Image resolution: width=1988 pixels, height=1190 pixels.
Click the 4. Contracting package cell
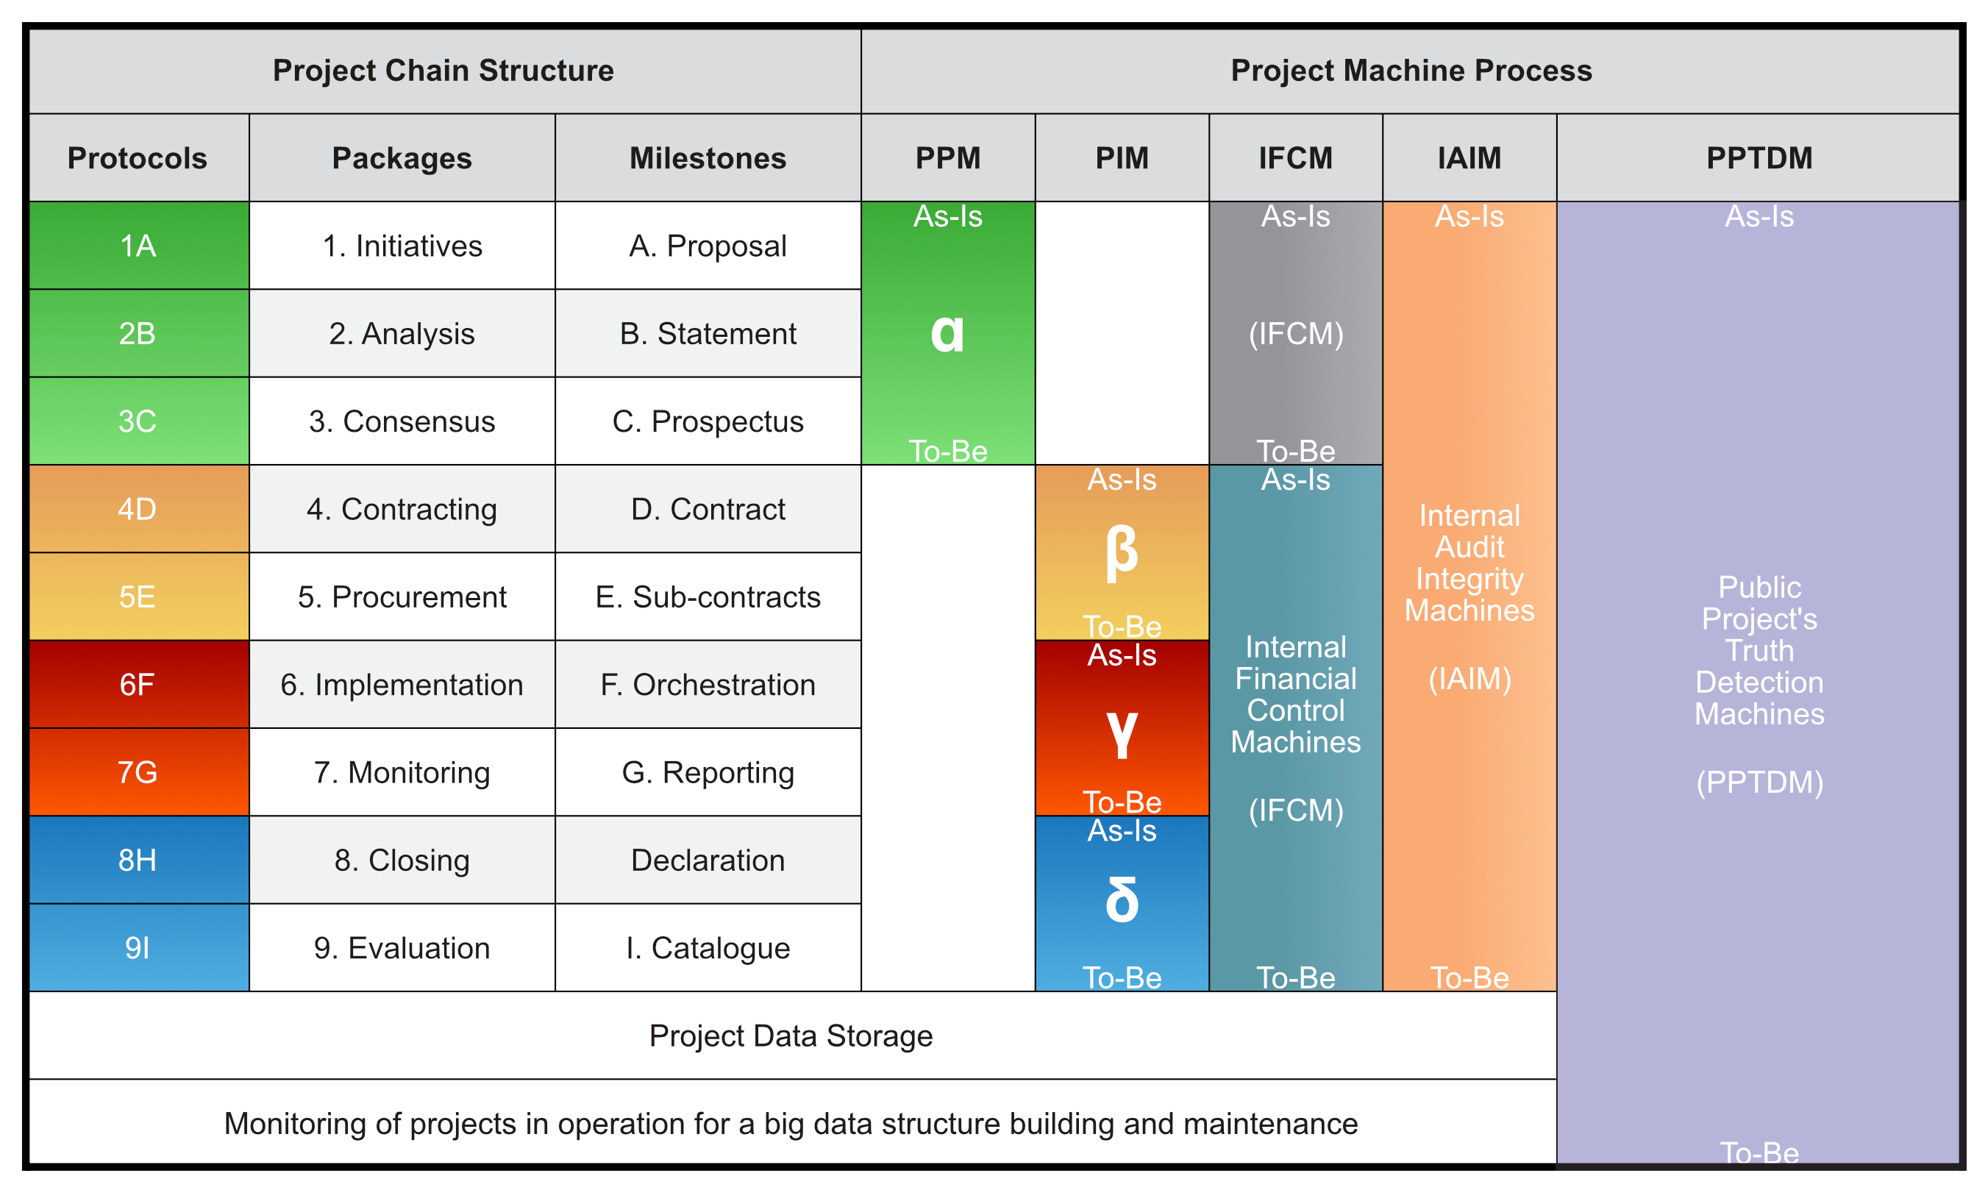tap(402, 508)
